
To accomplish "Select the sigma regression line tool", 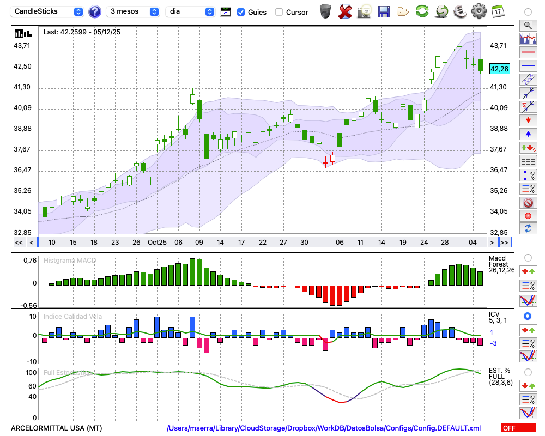I will click(x=528, y=106).
